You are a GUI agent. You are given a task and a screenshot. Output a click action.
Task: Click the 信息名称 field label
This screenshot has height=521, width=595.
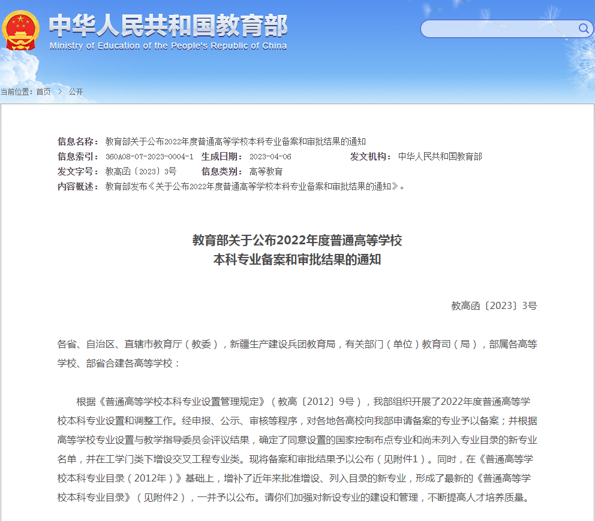[x=78, y=141]
